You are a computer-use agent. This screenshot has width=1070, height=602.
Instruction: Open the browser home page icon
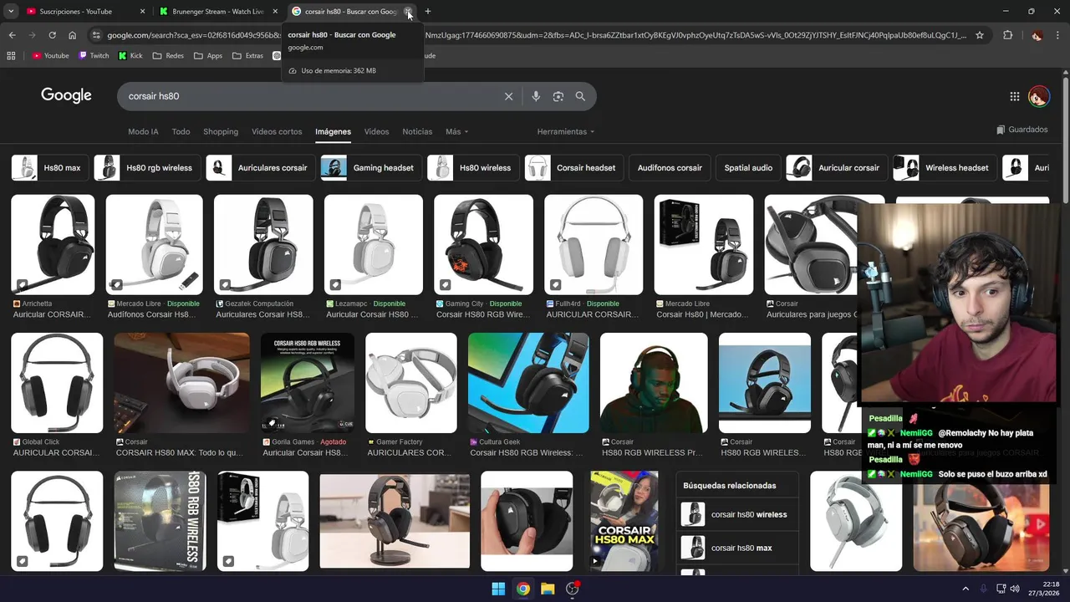click(73, 35)
